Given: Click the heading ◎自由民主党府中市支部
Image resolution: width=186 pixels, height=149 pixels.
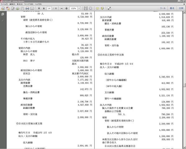Looking at the screenshot, I should [111, 55].
